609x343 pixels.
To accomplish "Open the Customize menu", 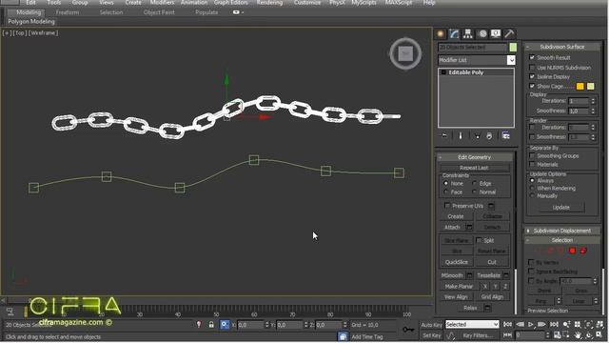I will click(x=307, y=3).
